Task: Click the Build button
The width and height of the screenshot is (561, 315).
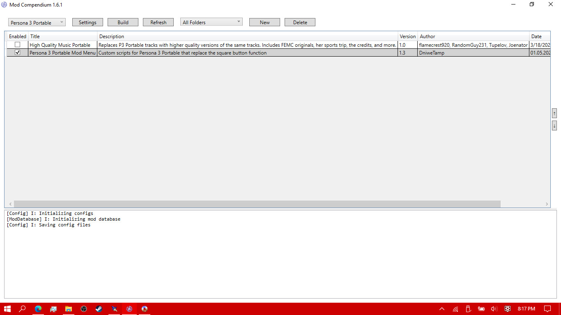Action: point(123,22)
